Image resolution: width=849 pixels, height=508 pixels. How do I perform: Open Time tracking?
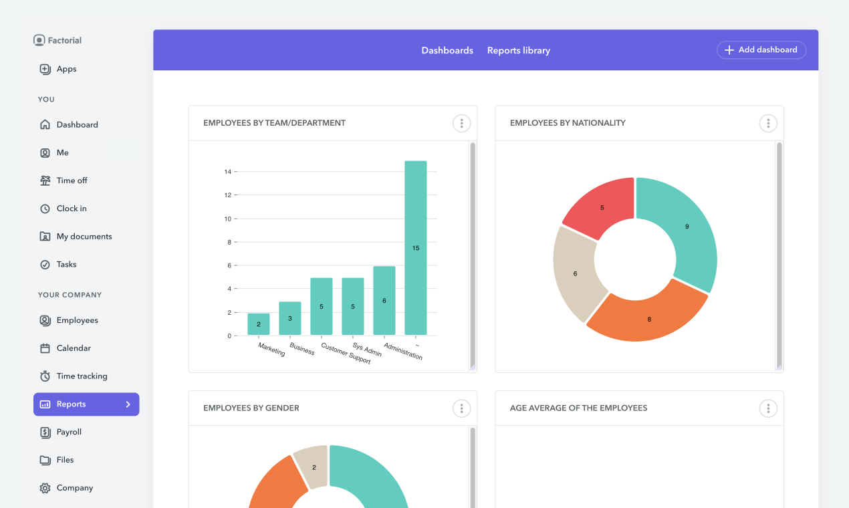click(82, 376)
